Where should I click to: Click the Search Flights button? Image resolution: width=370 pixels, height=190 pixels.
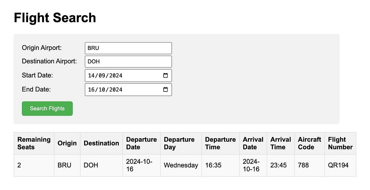pyautogui.click(x=47, y=109)
